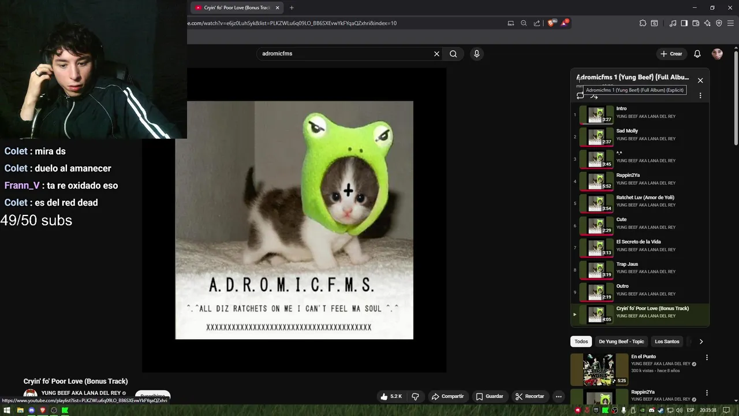
Task: Play Rappin2Ya playlist track four
Action: point(640,181)
